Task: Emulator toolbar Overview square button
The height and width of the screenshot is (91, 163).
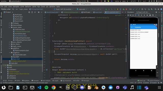Action: coord(147,15)
